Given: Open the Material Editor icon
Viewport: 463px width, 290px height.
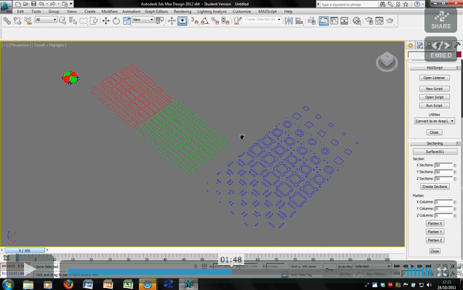Looking at the screenshot, I should 357,20.
